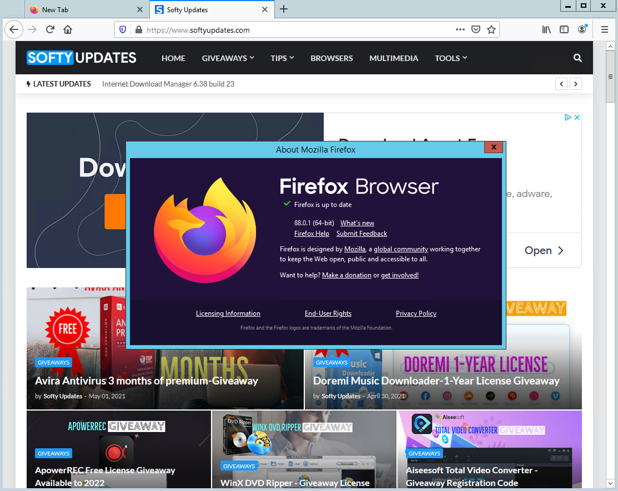Expand the TOOLS dropdown menu

[451, 58]
